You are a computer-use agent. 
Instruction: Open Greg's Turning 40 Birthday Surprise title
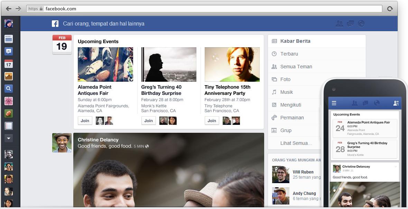pyautogui.click(x=161, y=90)
